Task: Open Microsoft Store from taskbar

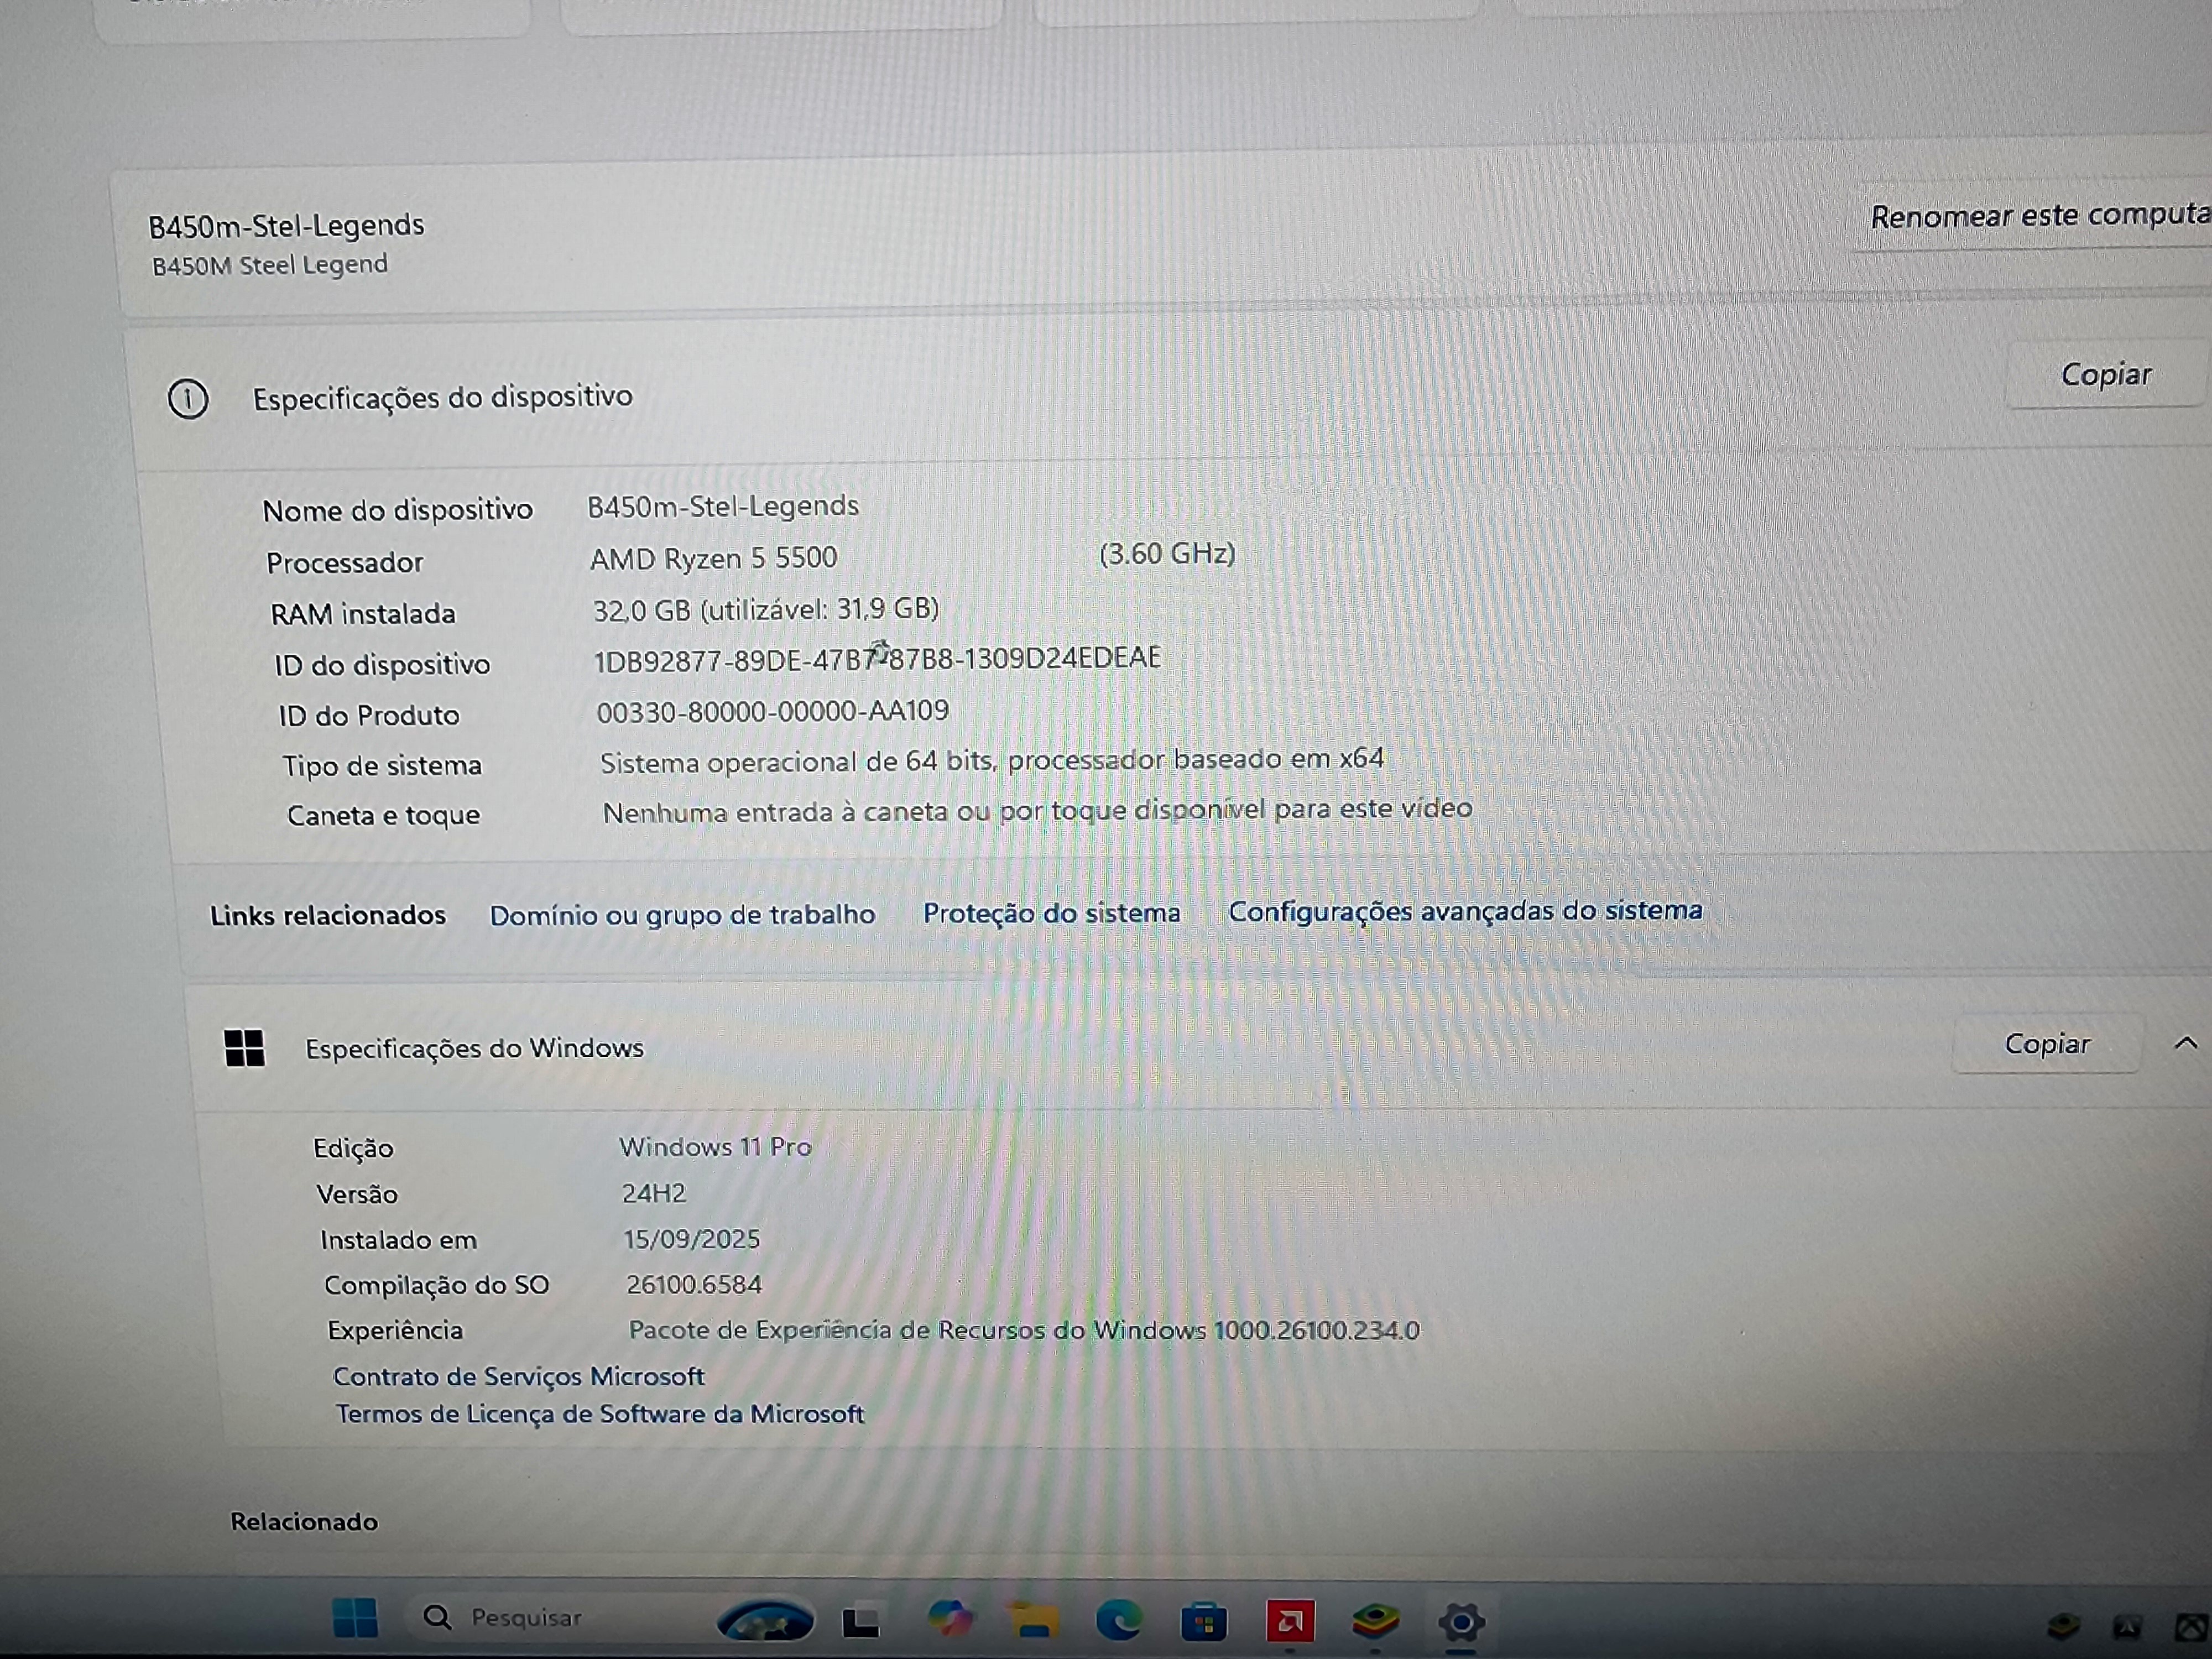Action: [1204, 1622]
